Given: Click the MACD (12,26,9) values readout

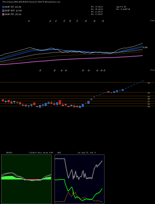Looking at the screenshot, I should pyautogui.click(x=40, y=153).
